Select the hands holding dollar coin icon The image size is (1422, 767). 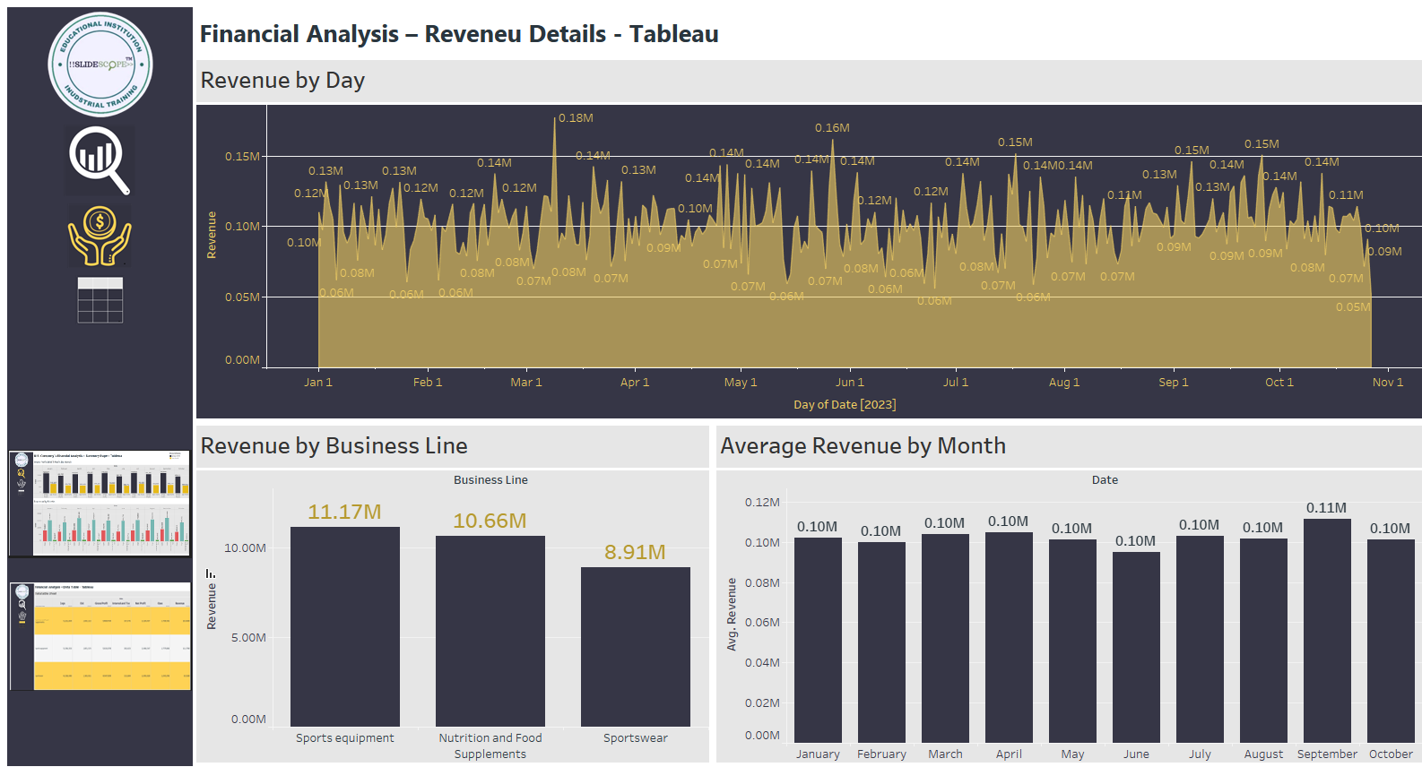(x=100, y=236)
